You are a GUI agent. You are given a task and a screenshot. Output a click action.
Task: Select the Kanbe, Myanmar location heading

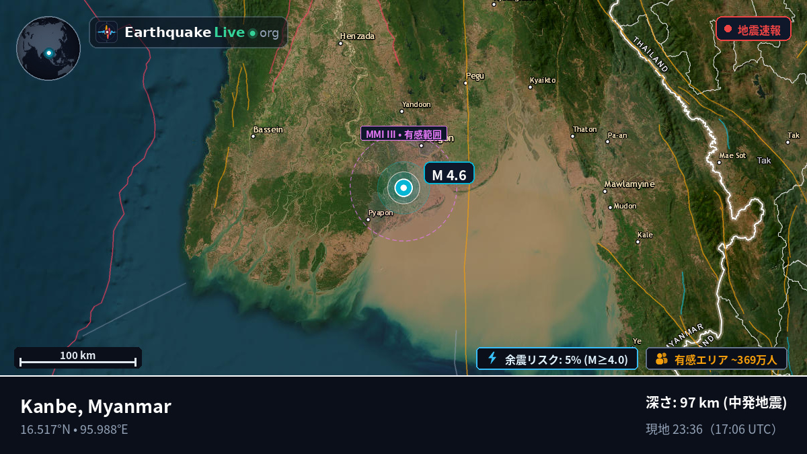coord(96,406)
